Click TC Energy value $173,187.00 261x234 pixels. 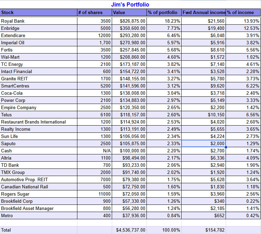click(x=129, y=64)
